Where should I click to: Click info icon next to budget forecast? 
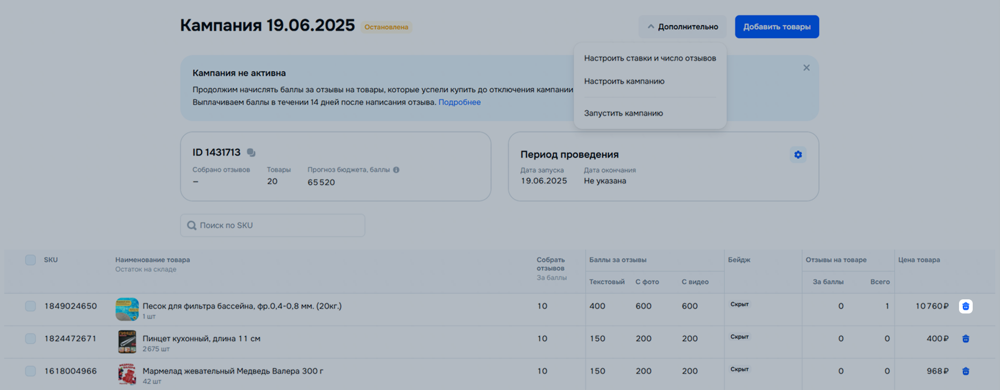pos(396,170)
